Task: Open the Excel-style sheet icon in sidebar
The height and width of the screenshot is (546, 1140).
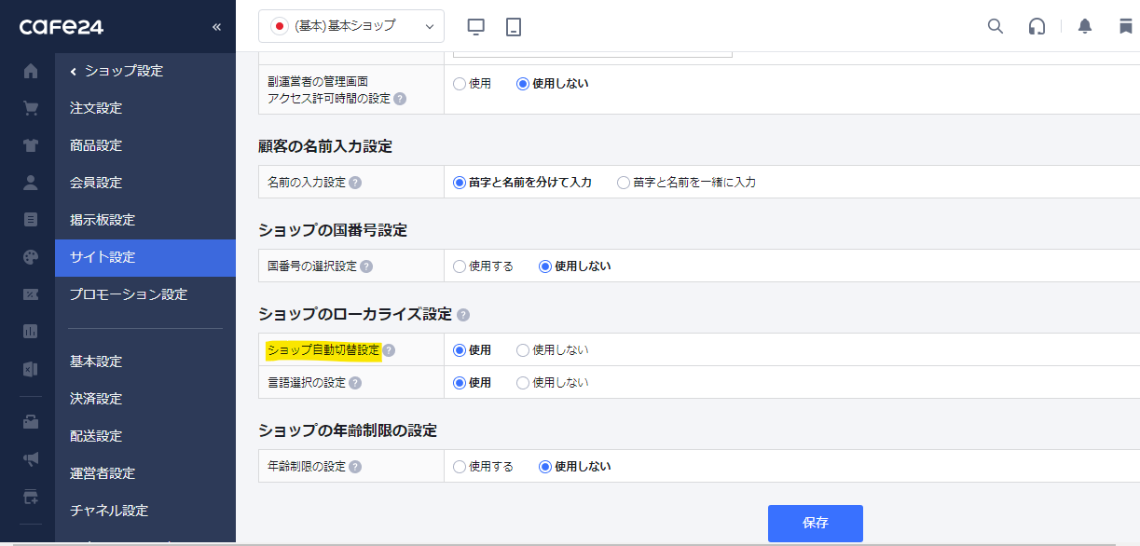Action: (x=31, y=369)
